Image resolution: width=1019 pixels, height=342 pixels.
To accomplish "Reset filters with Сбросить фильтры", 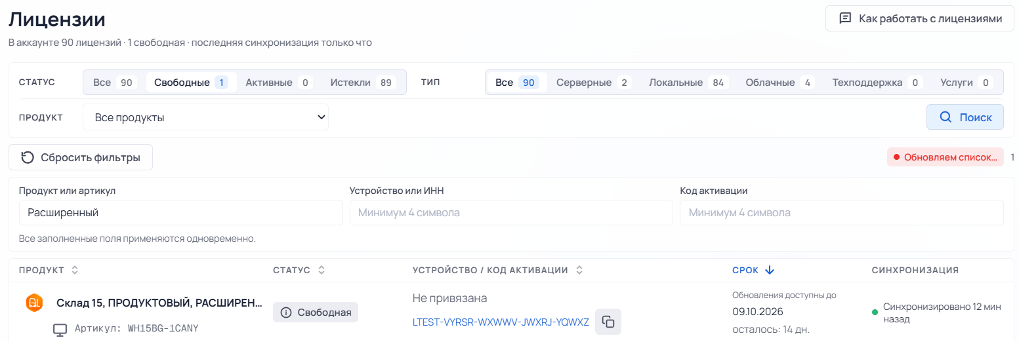I will click(81, 157).
